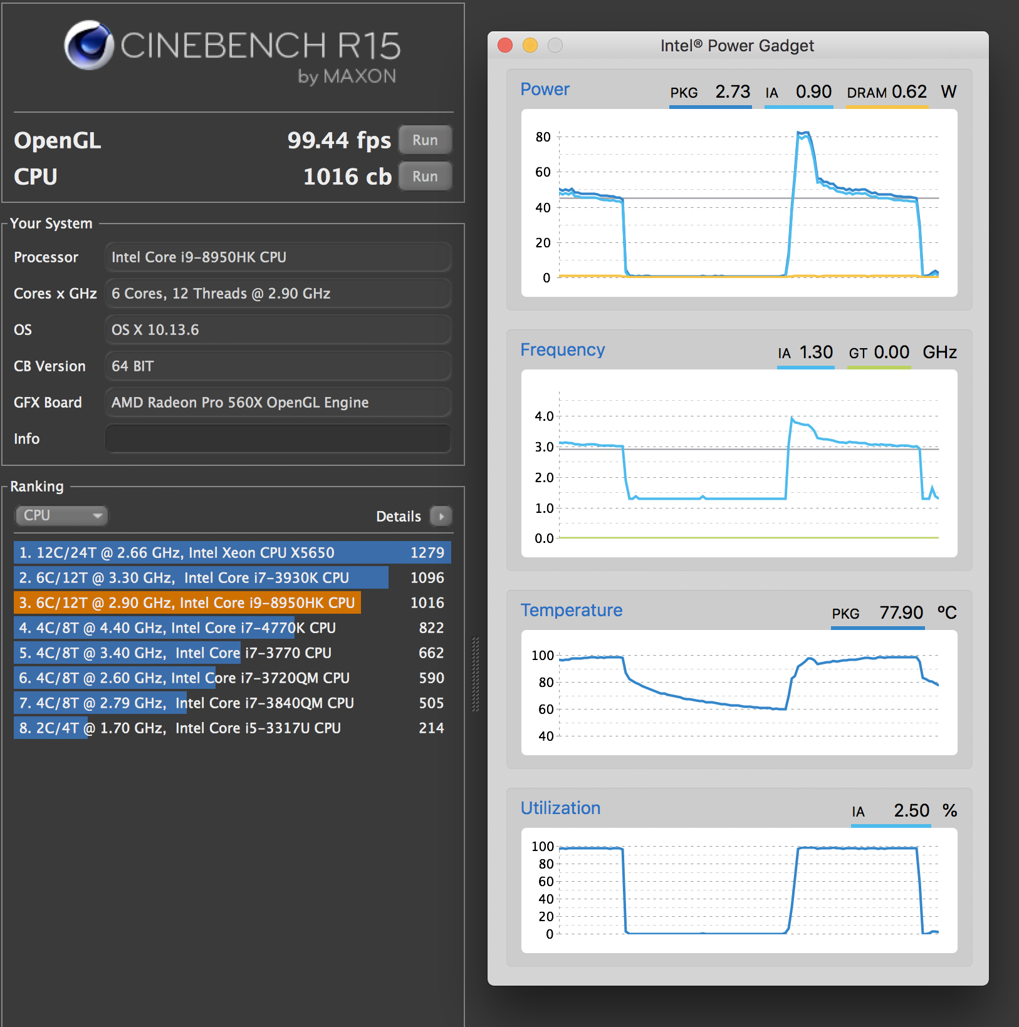Click the GFX Board field AMD Radeon Pro 560X
The image size is (1019, 1027).
click(278, 402)
